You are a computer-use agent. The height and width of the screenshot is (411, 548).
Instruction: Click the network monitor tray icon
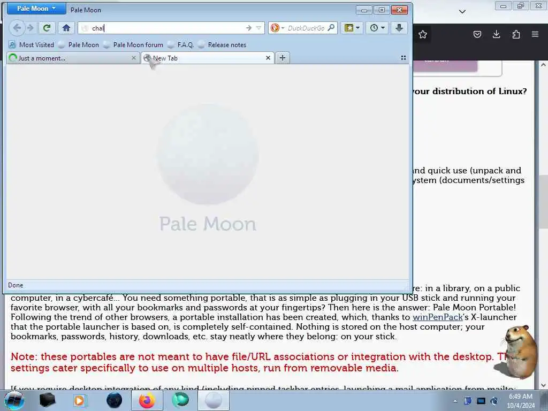481,401
